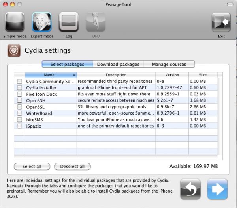Click 'graphical iPhone front-end for APT' description

(x=112, y=87)
